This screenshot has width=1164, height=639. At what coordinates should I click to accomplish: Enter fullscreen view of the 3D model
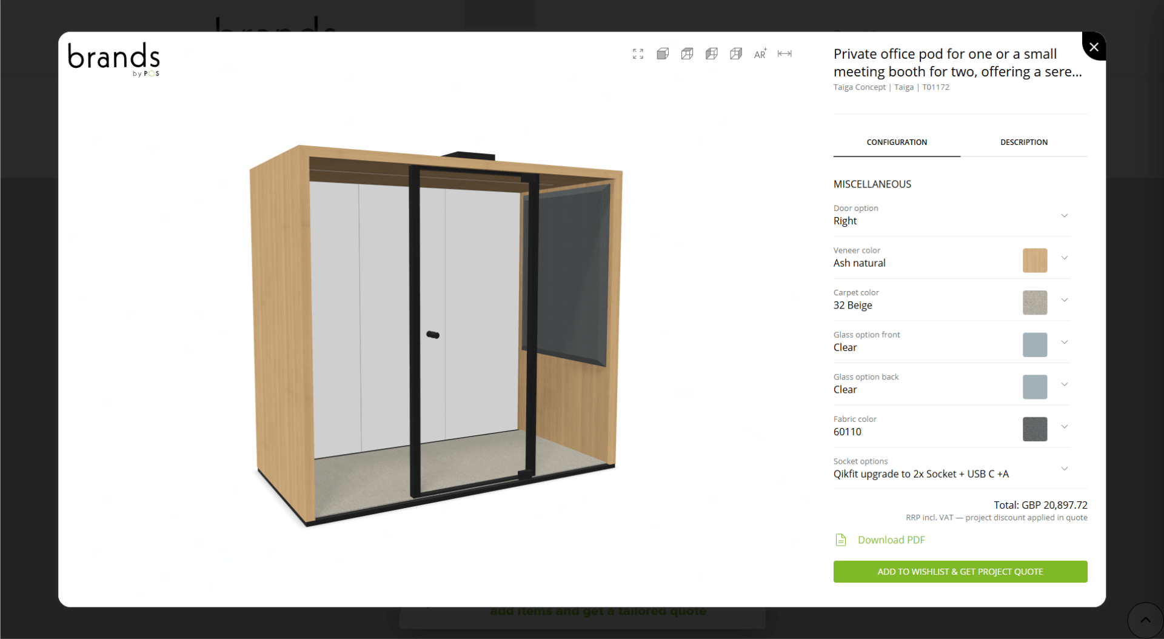click(x=638, y=54)
